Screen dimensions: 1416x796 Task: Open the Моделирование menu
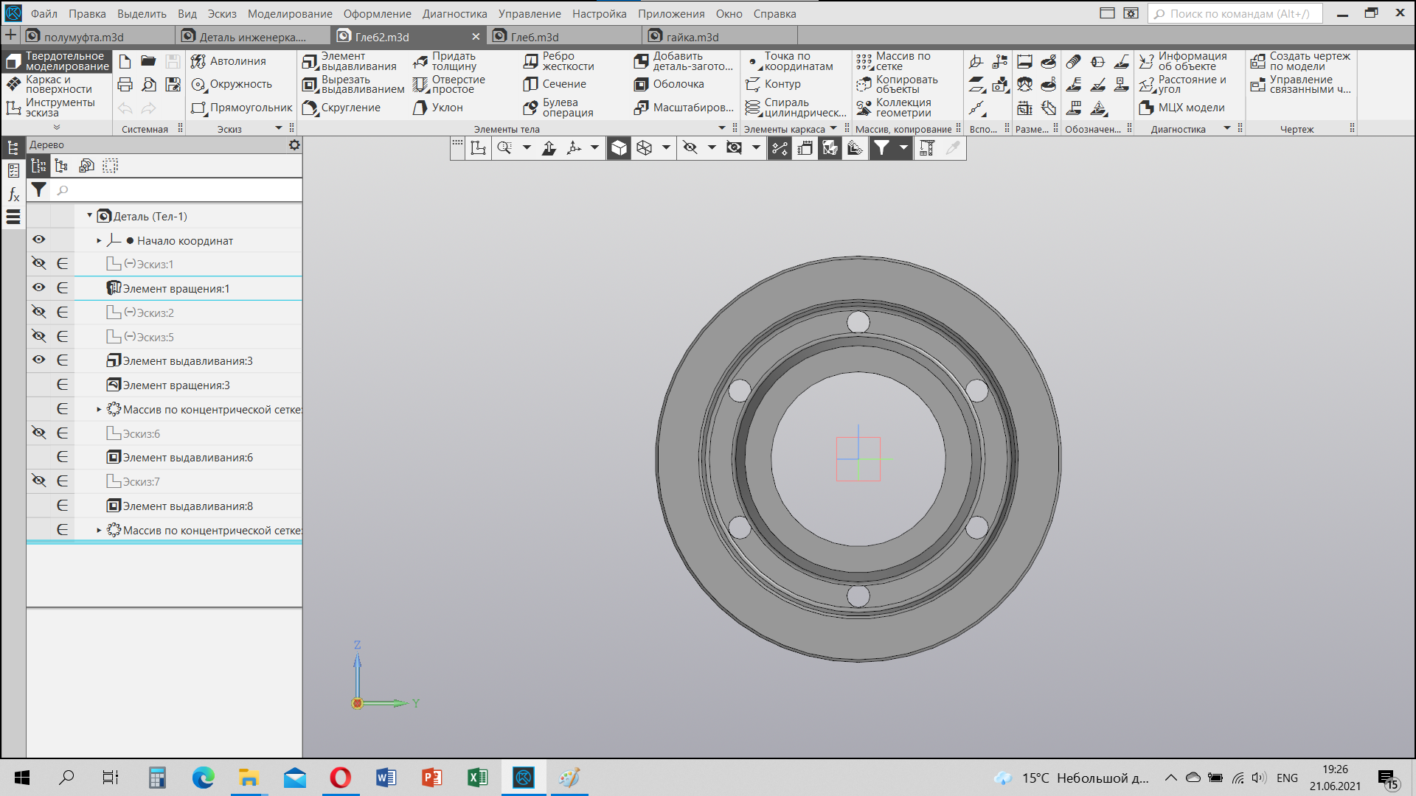[290, 14]
